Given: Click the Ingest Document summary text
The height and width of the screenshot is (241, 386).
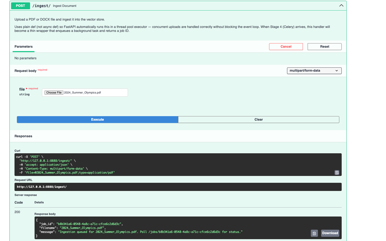Looking at the screenshot, I should tap(65, 6).
